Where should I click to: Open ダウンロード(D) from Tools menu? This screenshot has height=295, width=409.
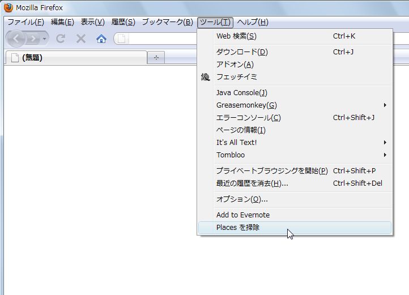pos(295,52)
